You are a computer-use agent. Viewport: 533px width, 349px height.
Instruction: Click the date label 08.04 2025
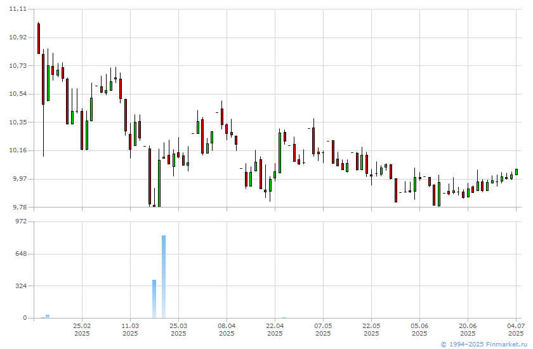point(227,329)
